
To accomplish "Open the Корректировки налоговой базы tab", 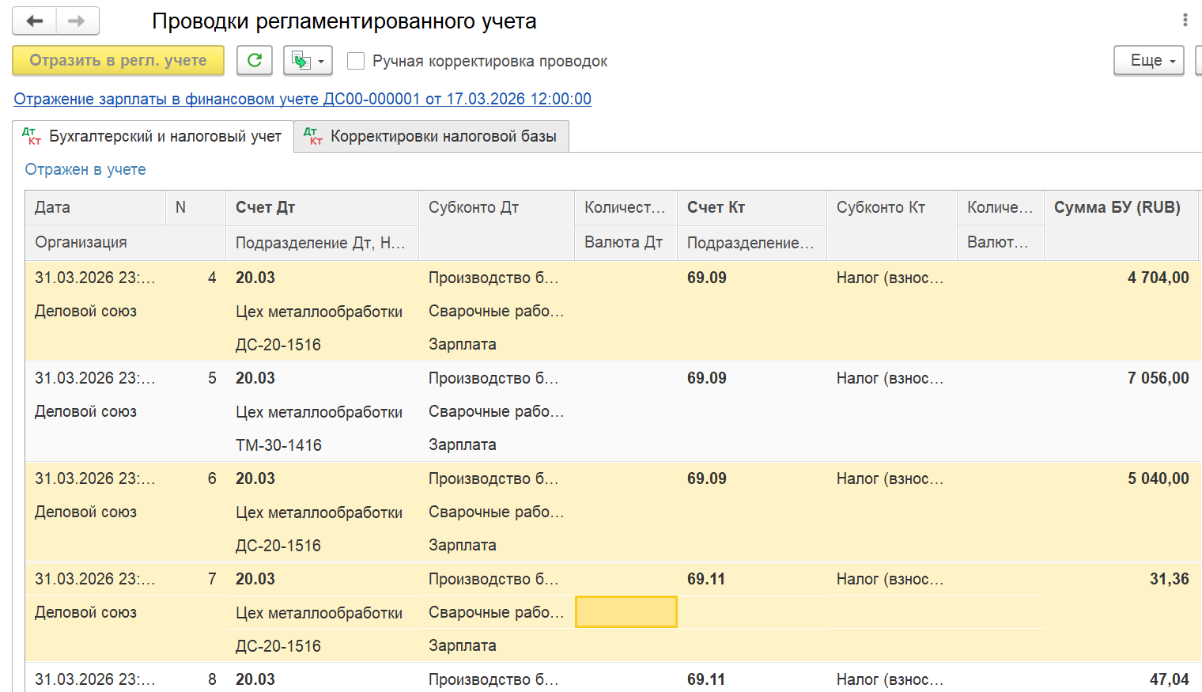I will (x=431, y=136).
